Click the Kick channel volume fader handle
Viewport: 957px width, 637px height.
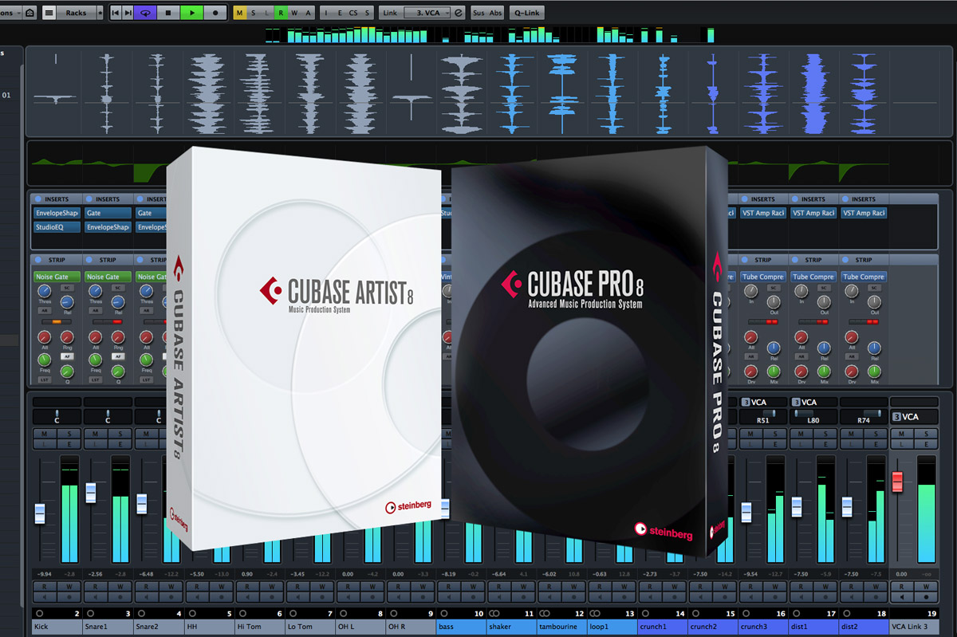[x=40, y=513]
